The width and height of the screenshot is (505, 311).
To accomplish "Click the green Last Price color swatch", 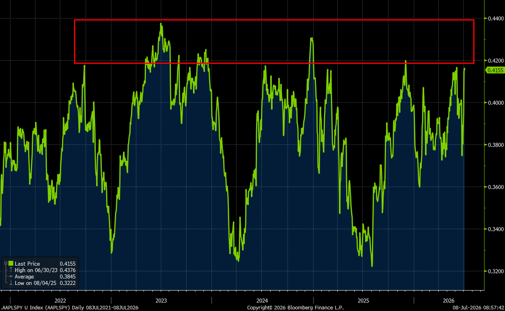I will (11, 263).
